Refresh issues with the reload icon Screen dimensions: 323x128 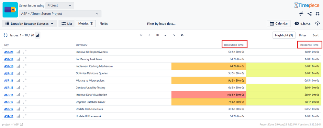point(6,35)
